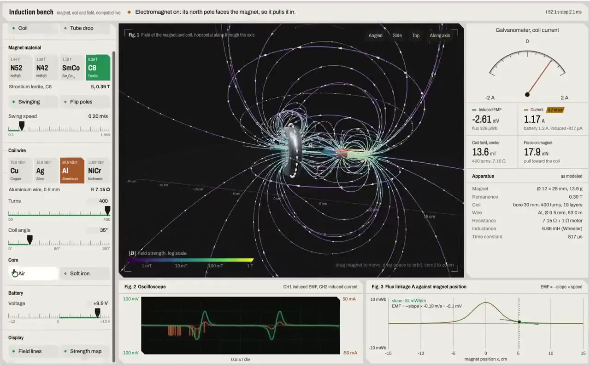Click the Swing speed slider handle
This screenshot has width=590, height=366.
21,126
